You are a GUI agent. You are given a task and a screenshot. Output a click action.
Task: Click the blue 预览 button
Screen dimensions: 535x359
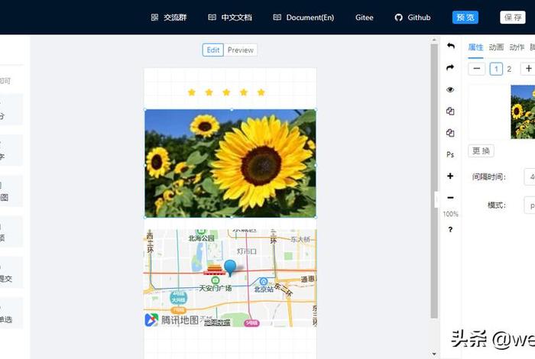(x=465, y=18)
